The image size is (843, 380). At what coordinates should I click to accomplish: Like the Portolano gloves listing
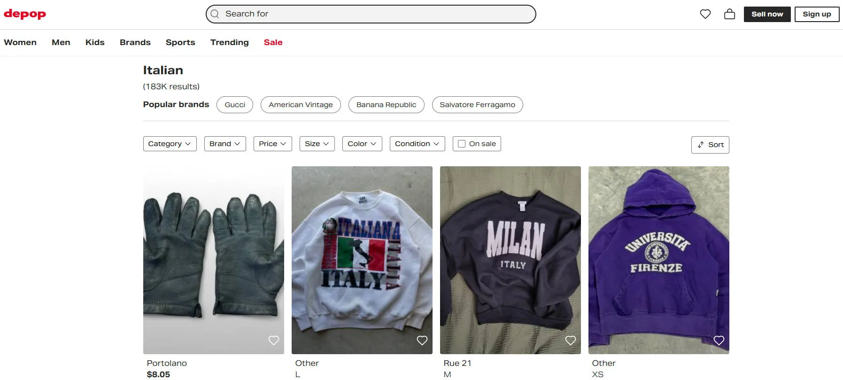point(274,341)
